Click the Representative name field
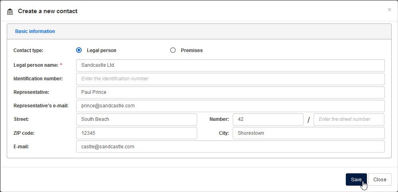The image size is (398, 192). pyautogui.click(x=230, y=92)
